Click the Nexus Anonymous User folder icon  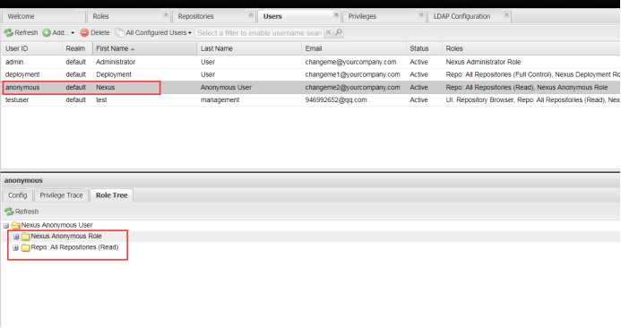[x=16, y=226]
